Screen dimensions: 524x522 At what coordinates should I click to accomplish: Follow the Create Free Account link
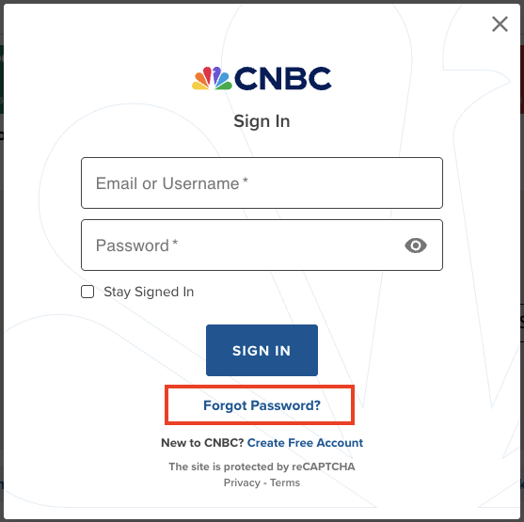pos(305,443)
